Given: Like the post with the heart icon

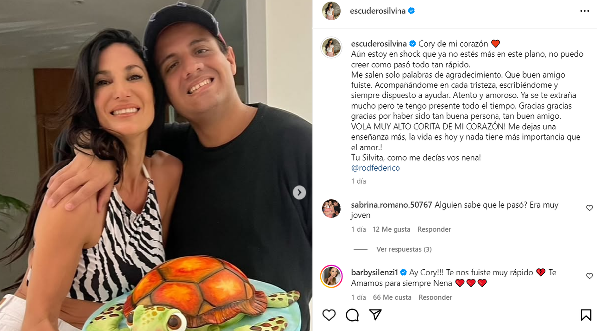Looking at the screenshot, I should [x=329, y=315].
